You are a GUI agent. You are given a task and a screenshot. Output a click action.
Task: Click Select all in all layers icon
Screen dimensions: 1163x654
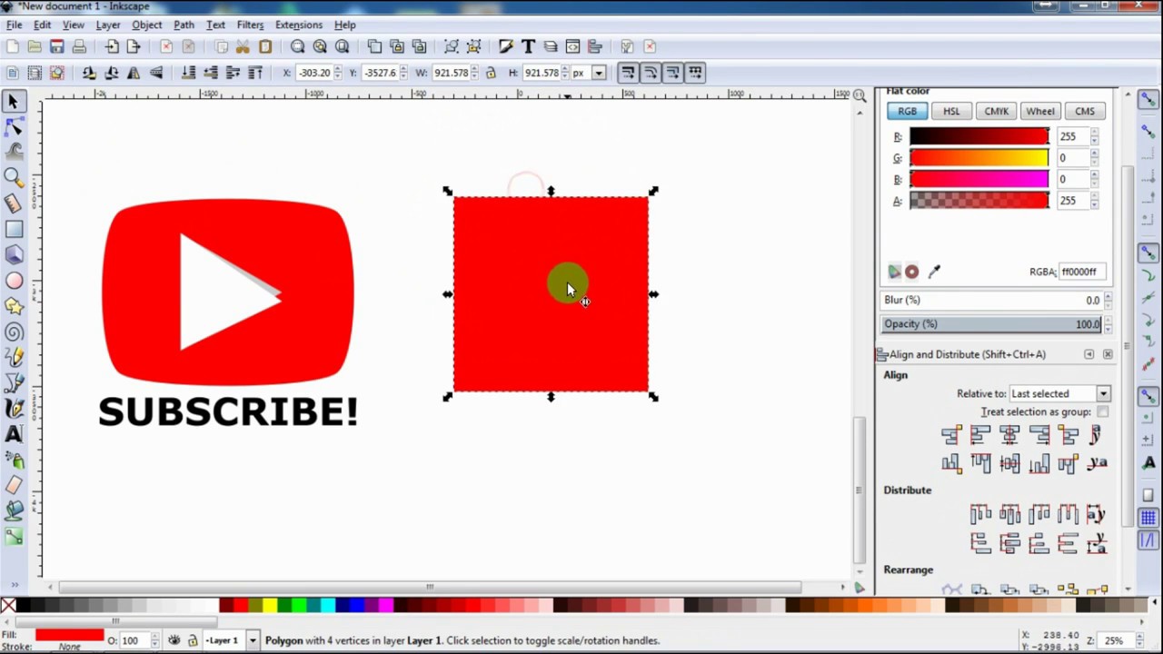pos(35,73)
